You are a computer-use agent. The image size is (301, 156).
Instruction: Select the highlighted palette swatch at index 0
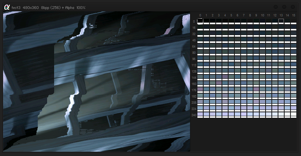tap(200, 21)
